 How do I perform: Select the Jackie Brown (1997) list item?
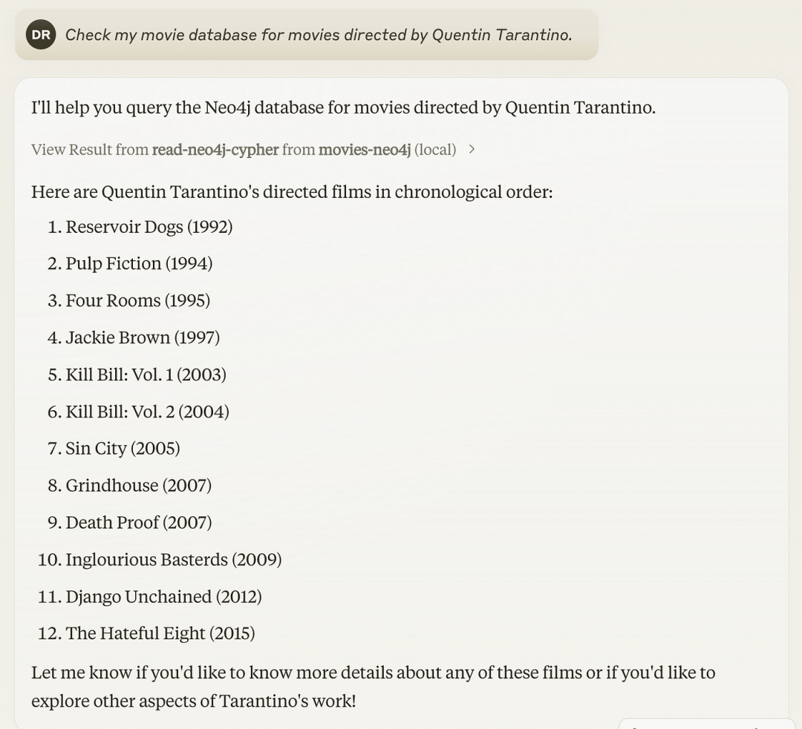click(x=143, y=338)
